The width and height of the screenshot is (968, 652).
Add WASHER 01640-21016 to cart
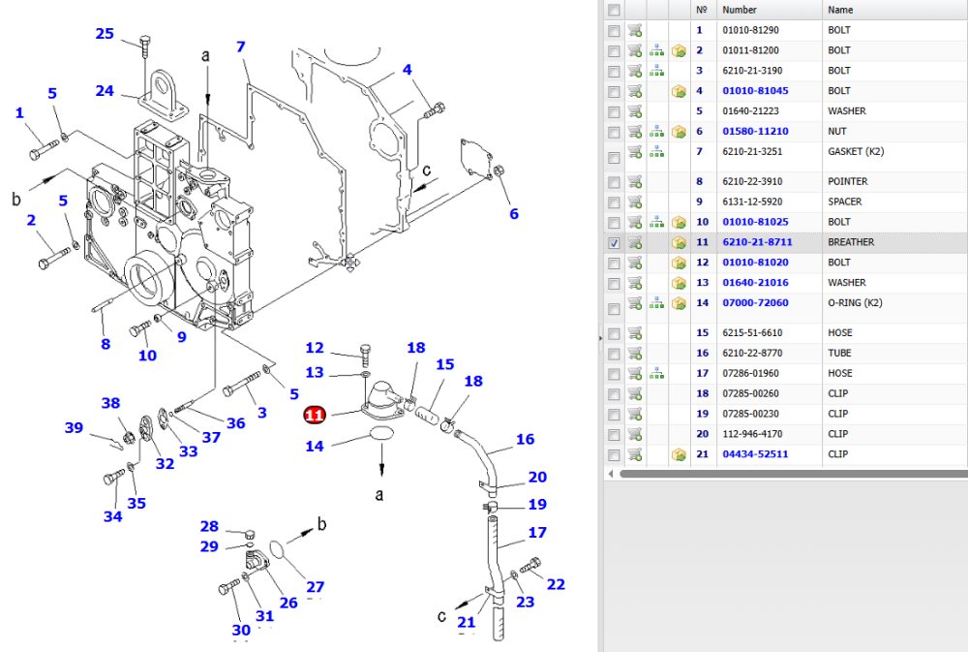point(635,283)
